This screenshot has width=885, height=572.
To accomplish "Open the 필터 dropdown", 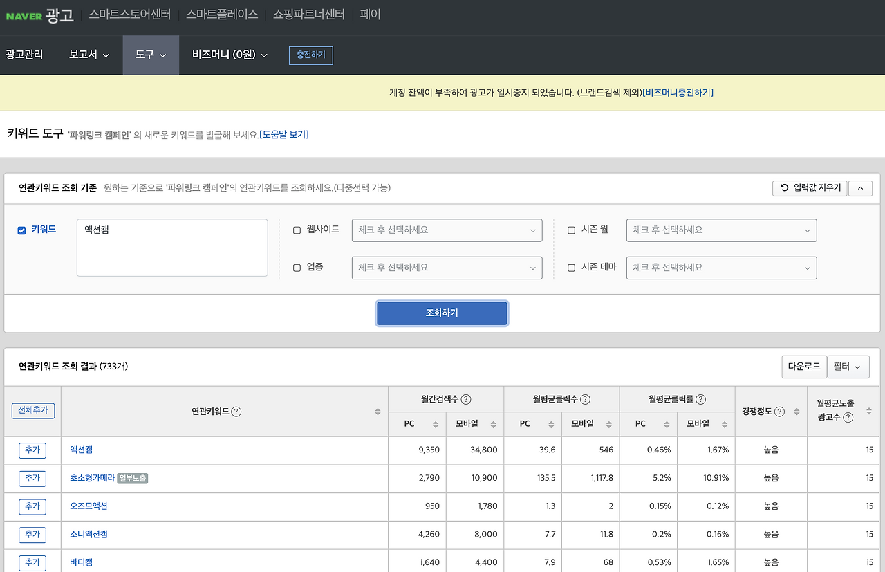I will [x=848, y=367].
